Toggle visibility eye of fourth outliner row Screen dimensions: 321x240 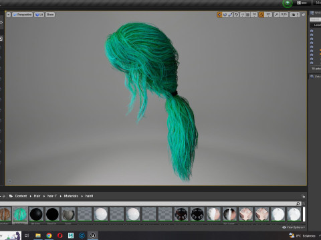312,43
